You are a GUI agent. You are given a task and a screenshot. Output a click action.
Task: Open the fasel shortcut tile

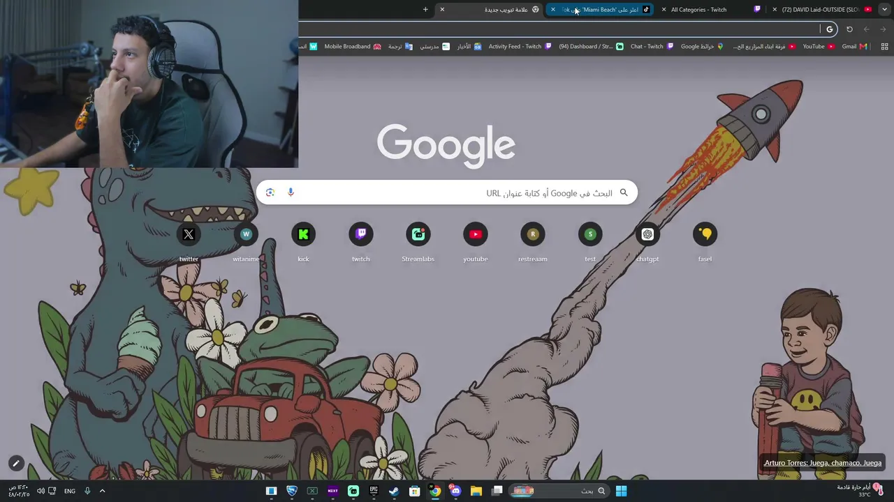pos(705,243)
